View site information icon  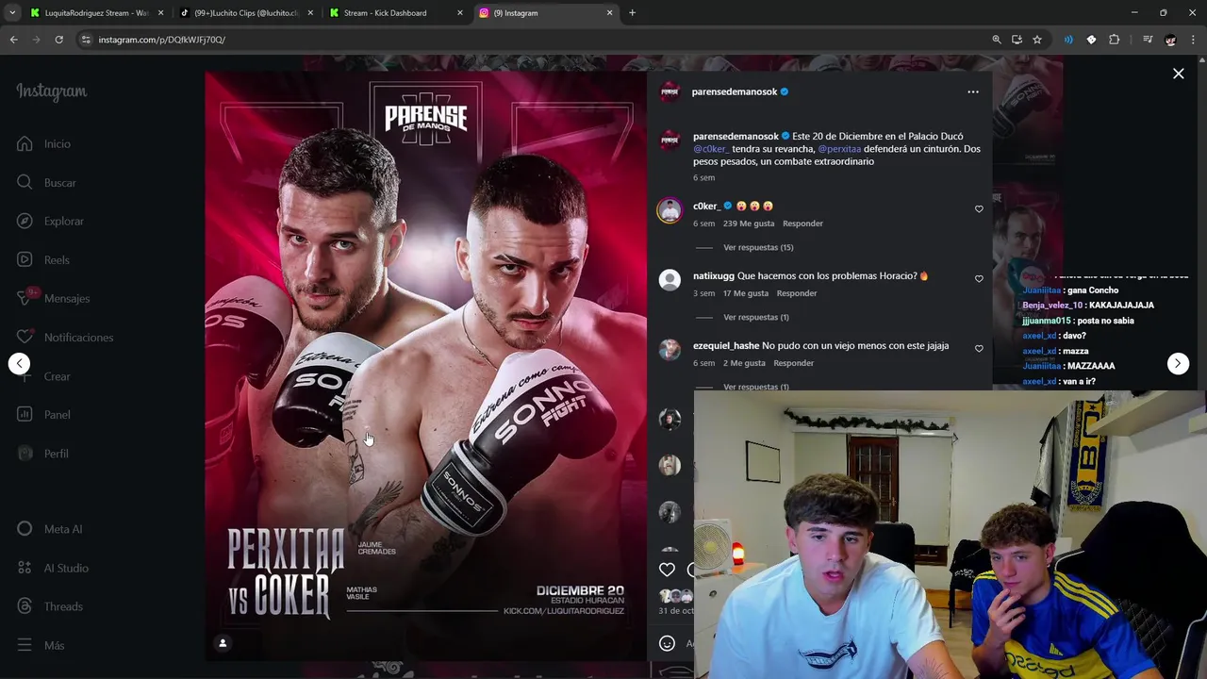point(86,40)
